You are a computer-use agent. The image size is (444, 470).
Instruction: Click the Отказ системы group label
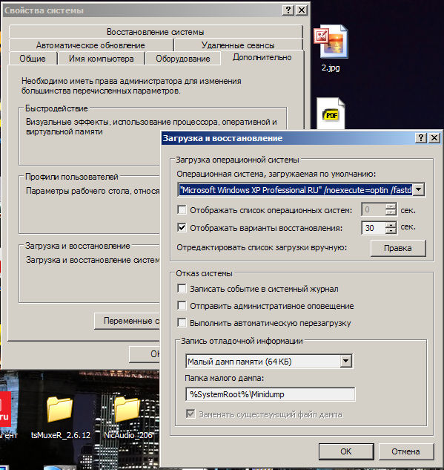tap(204, 273)
